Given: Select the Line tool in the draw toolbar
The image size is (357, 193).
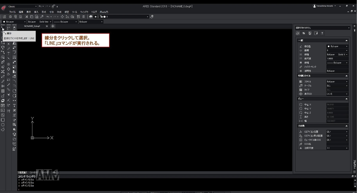Looking at the screenshot, I should click(x=3, y=29).
